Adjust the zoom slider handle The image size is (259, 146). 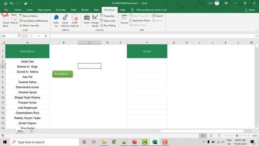pyautogui.click(x=237, y=136)
